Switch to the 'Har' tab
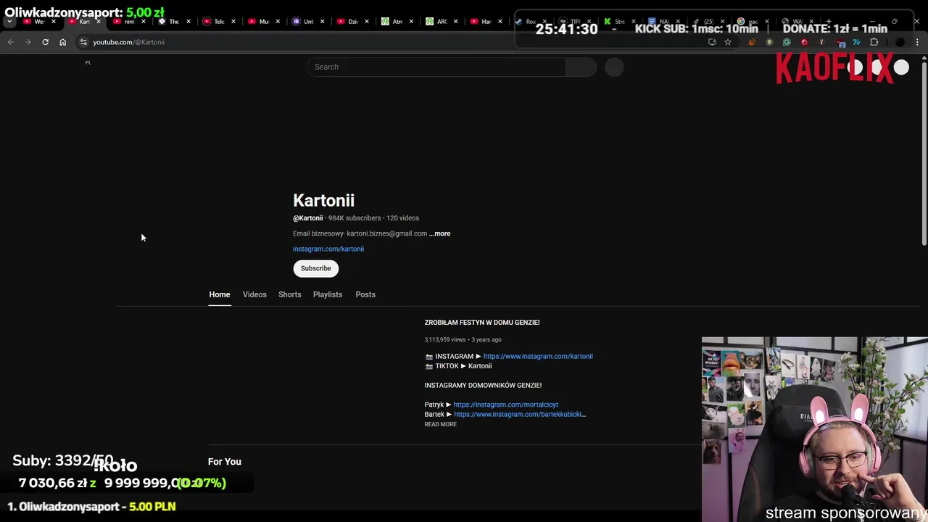The height and width of the screenshot is (522, 928). [x=485, y=22]
